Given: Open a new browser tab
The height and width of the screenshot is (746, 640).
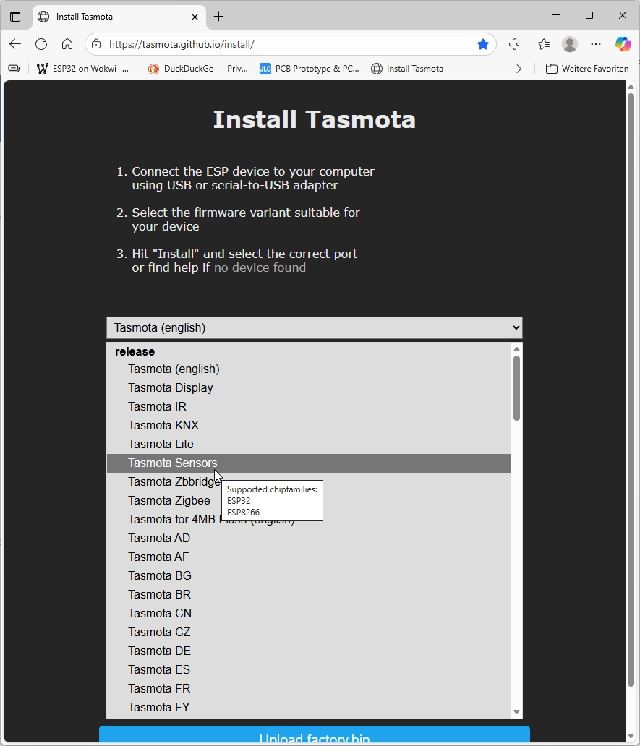Looking at the screenshot, I should 219,16.
